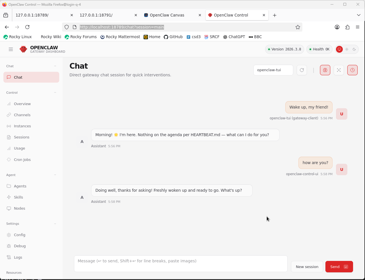
Task: Toggle focus mode with the frame icon
Action: click(339, 70)
